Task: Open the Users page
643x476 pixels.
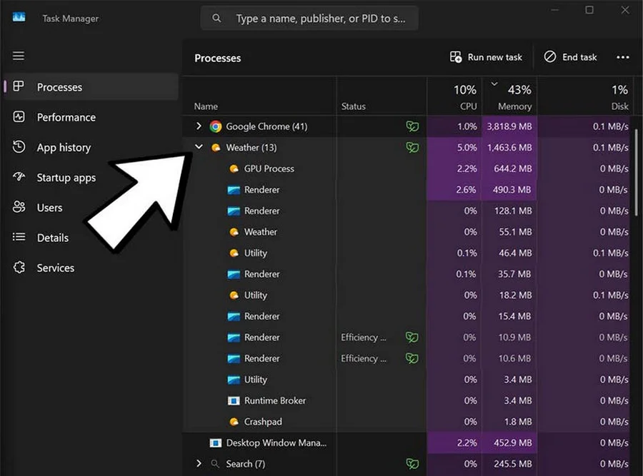Action: pos(92,208)
